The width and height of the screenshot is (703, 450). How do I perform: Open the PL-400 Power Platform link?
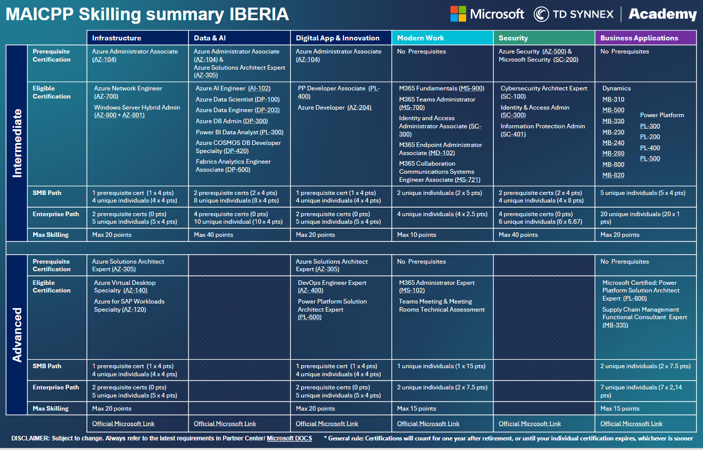tap(650, 148)
